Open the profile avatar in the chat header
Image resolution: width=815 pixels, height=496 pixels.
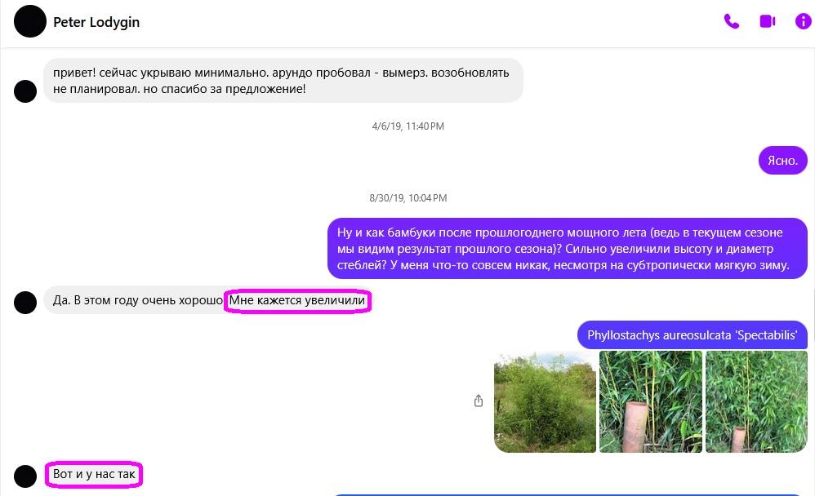(30, 22)
